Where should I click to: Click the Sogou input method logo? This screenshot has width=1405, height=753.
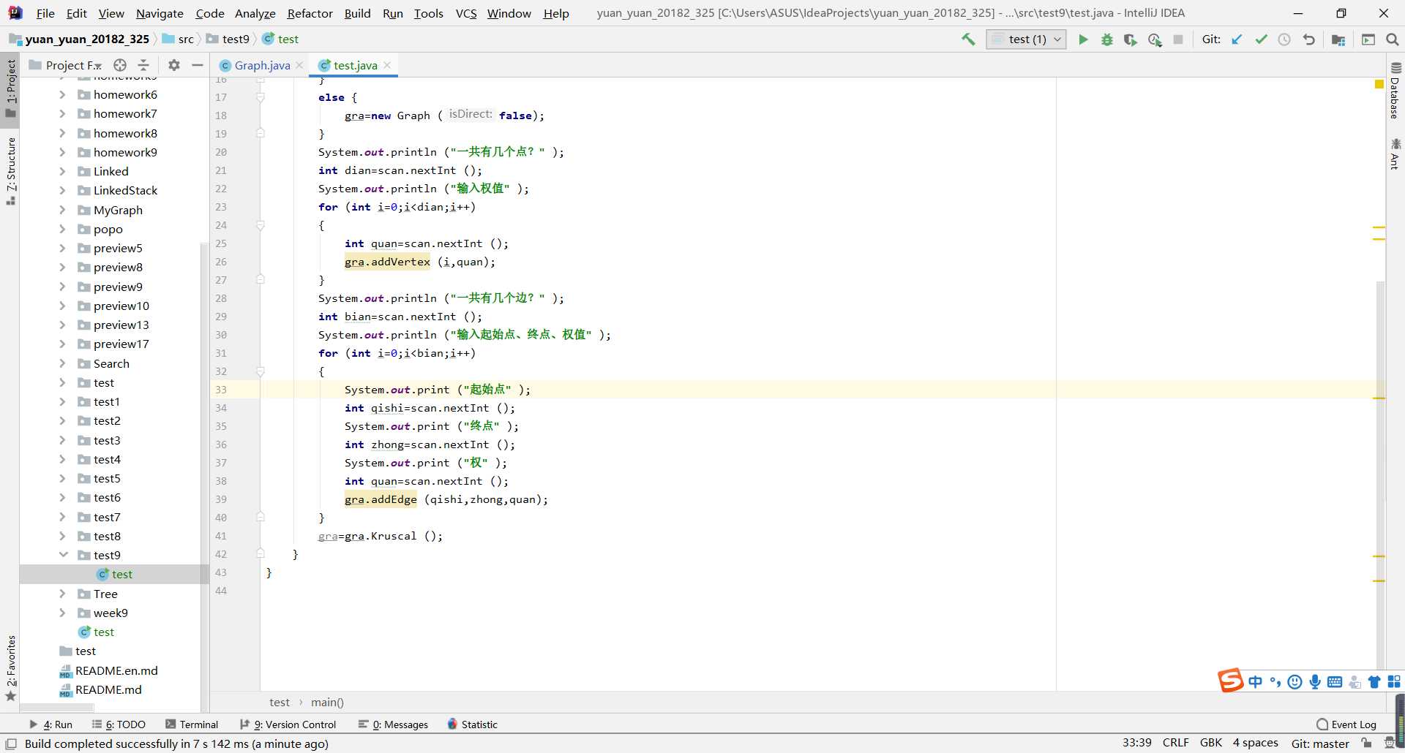click(x=1230, y=681)
